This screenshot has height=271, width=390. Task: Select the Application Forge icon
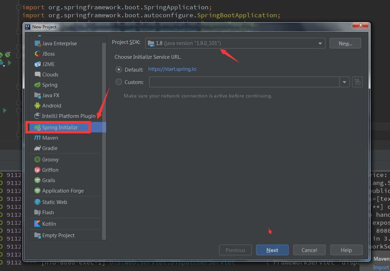37,191
